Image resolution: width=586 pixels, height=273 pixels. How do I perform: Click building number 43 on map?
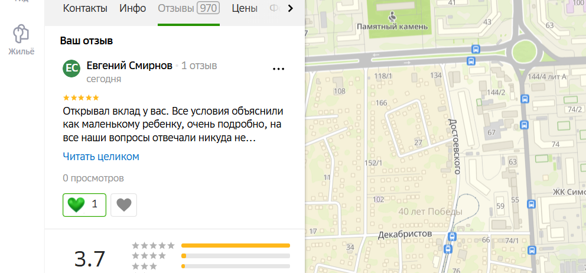point(487,22)
